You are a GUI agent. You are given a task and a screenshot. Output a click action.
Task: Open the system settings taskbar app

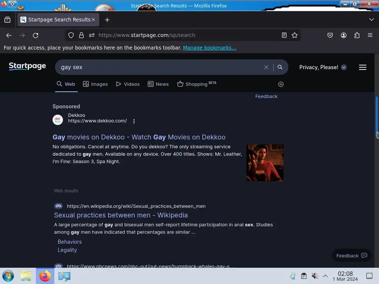pyautogui.click(x=64, y=276)
